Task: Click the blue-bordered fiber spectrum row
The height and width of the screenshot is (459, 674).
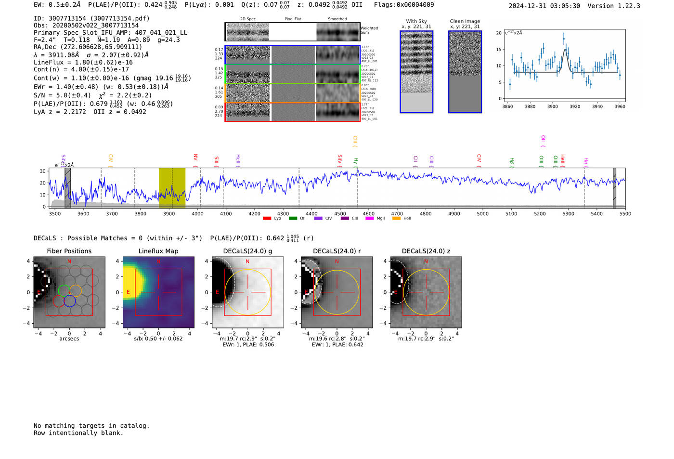Action: click(293, 55)
